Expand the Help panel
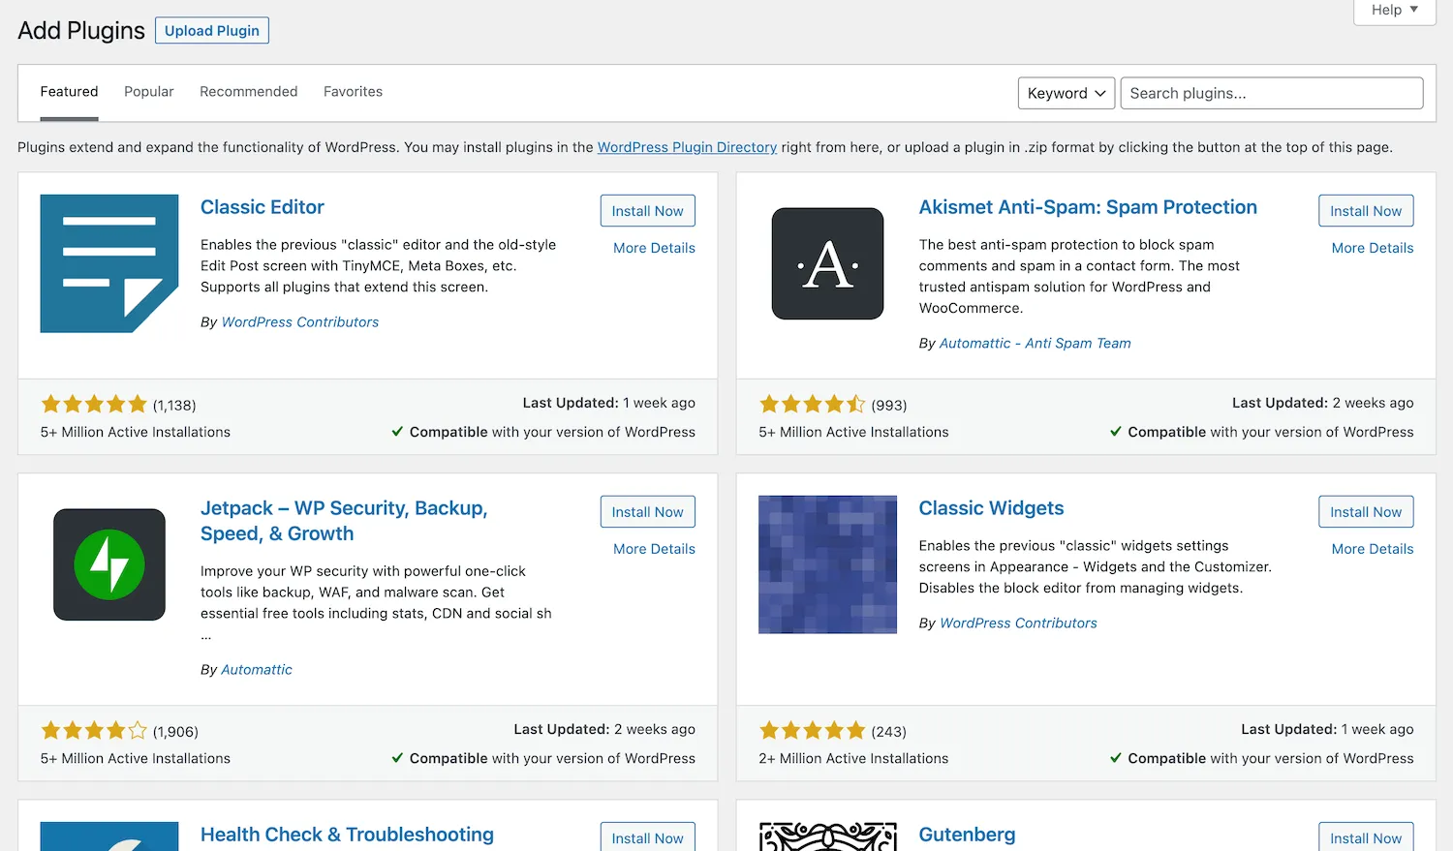The image size is (1453, 851). coord(1395,10)
